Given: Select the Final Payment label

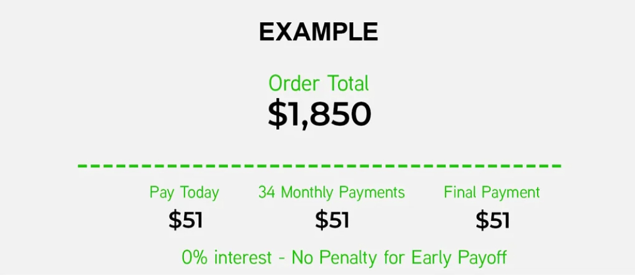Looking at the screenshot, I should (x=492, y=192).
